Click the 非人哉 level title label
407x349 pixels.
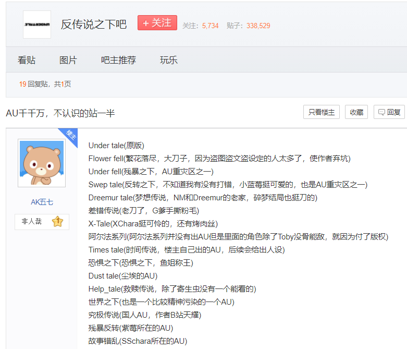pos(32,222)
